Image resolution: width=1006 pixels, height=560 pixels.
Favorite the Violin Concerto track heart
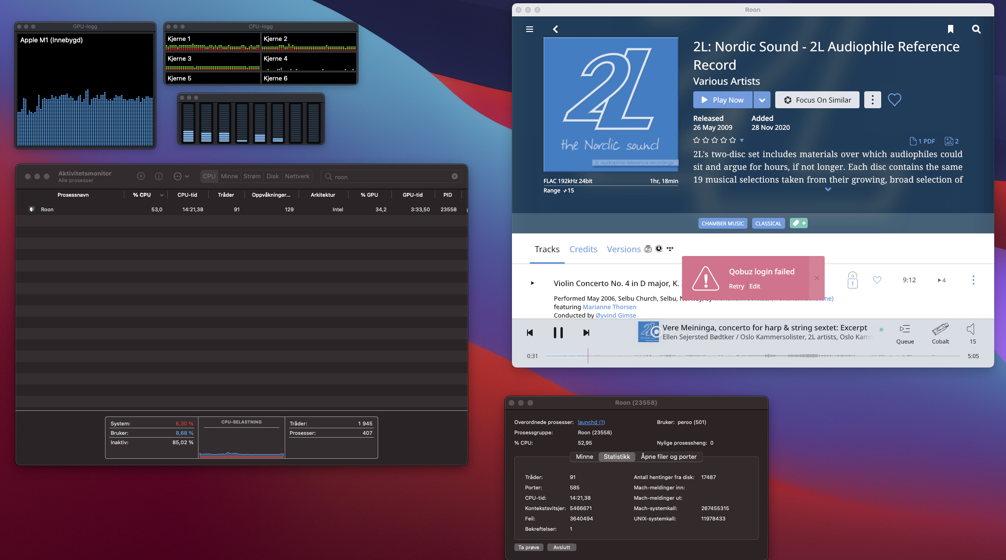pyautogui.click(x=877, y=280)
